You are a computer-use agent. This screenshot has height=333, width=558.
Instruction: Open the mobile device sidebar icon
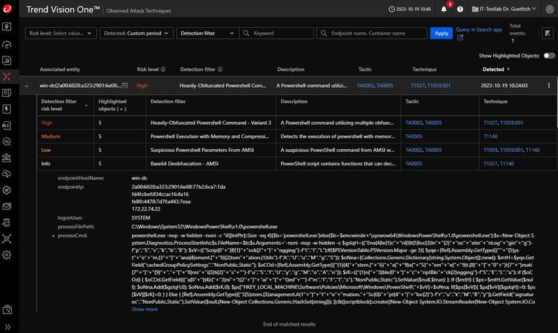pos(7,222)
